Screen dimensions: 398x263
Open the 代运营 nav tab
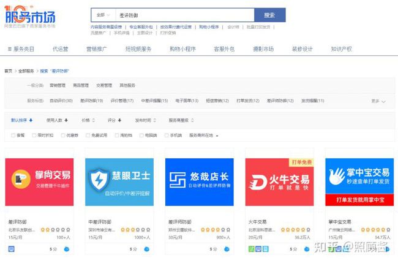pos(61,49)
